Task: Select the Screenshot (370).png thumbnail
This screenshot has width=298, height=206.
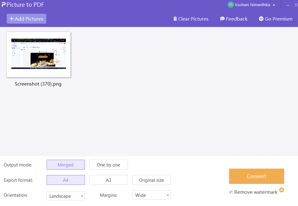Action: [x=38, y=54]
